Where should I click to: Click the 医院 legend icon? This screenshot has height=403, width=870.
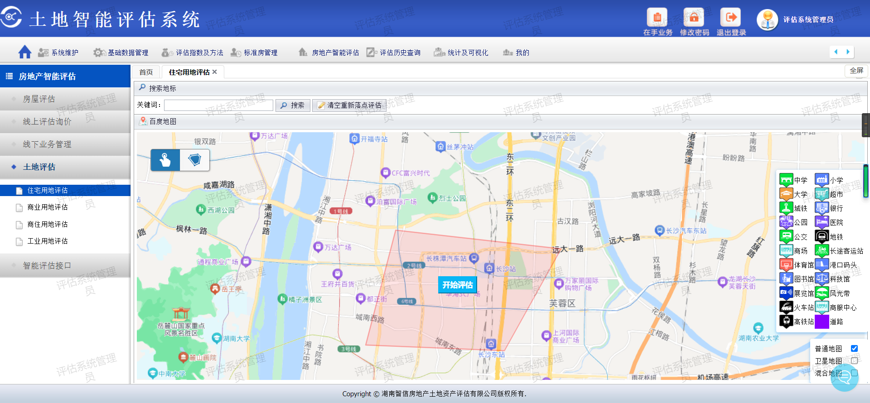click(x=822, y=222)
